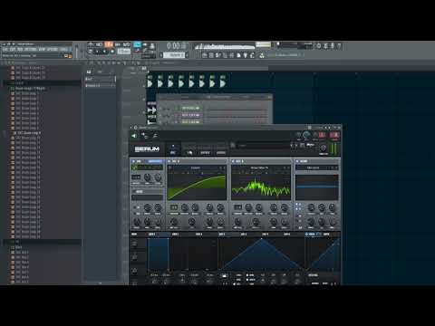
Task: Select the LFO 4 tab in Serum
Action: [x=287, y=235]
